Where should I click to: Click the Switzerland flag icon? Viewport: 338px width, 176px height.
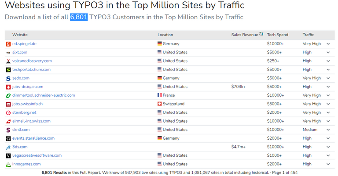click(159, 104)
